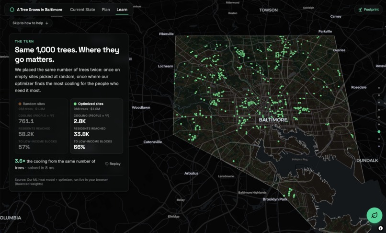
Task: Click the Baltimore Highlands map label
Action: pyautogui.click(x=252, y=193)
